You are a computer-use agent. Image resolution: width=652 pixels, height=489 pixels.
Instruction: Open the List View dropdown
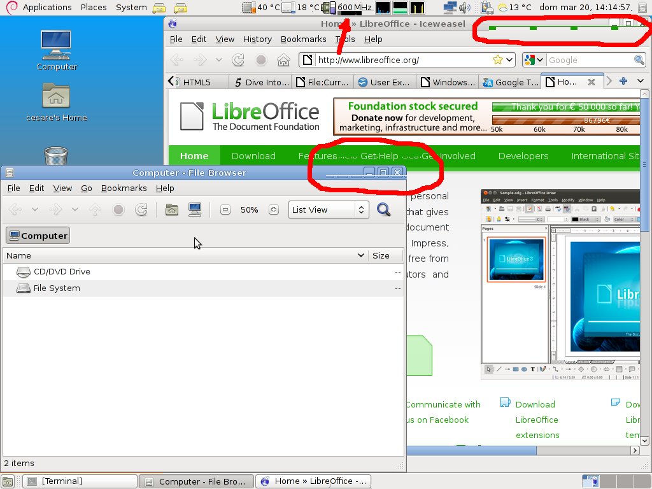click(x=329, y=209)
